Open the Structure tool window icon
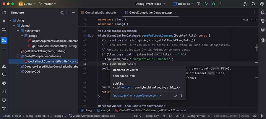This screenshot has width=266, height=119. click(x=4, y=41)
